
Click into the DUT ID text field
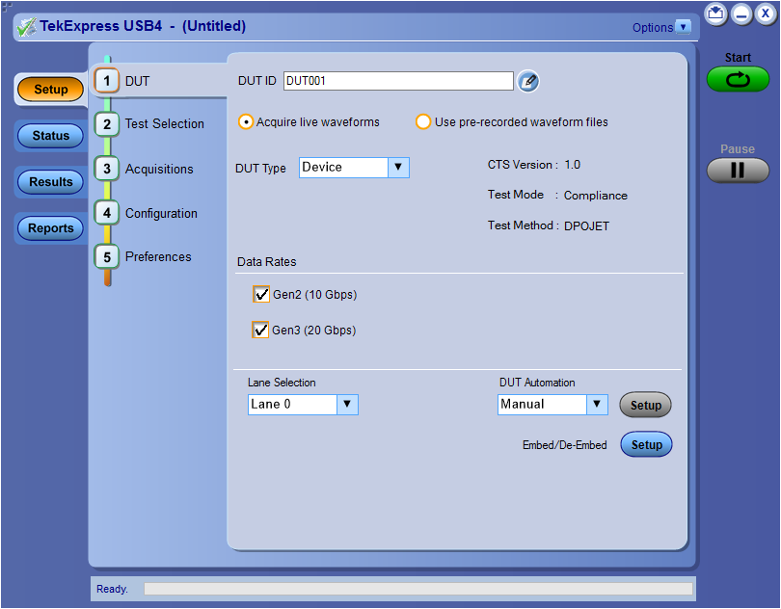click(397, 82)
